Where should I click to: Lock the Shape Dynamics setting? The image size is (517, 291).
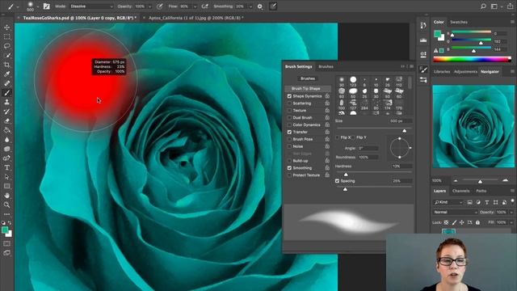[x=327, y=96]
